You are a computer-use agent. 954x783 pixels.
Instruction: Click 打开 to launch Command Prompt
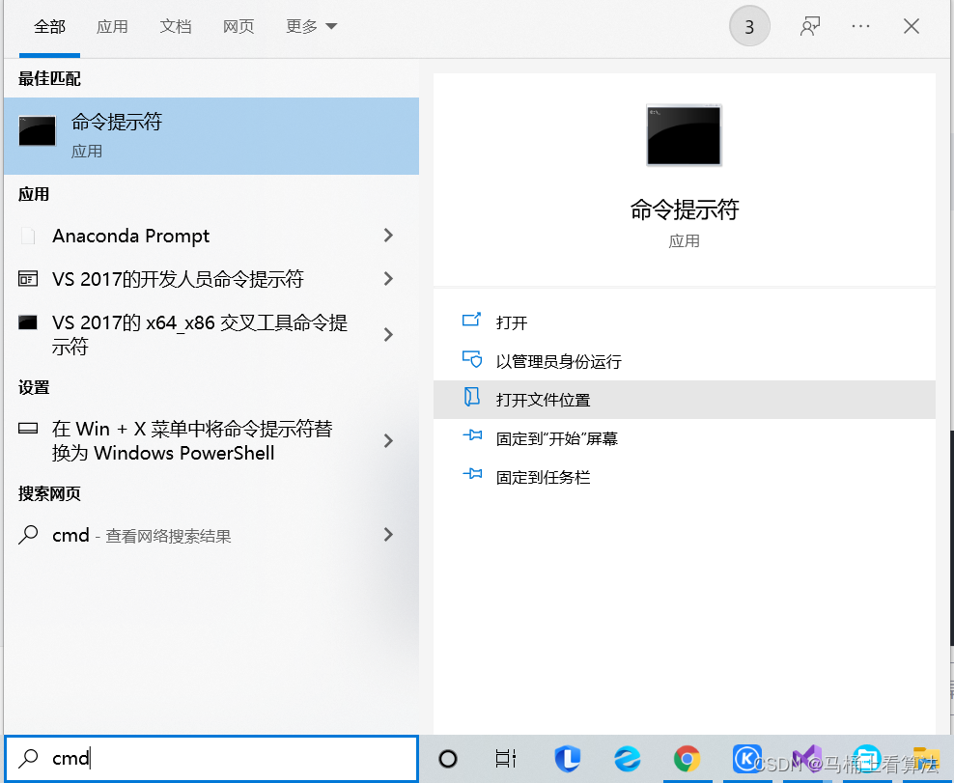684,322
